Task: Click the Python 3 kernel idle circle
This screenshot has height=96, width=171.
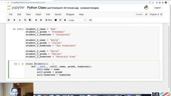Action: click(x=161, y=14)
